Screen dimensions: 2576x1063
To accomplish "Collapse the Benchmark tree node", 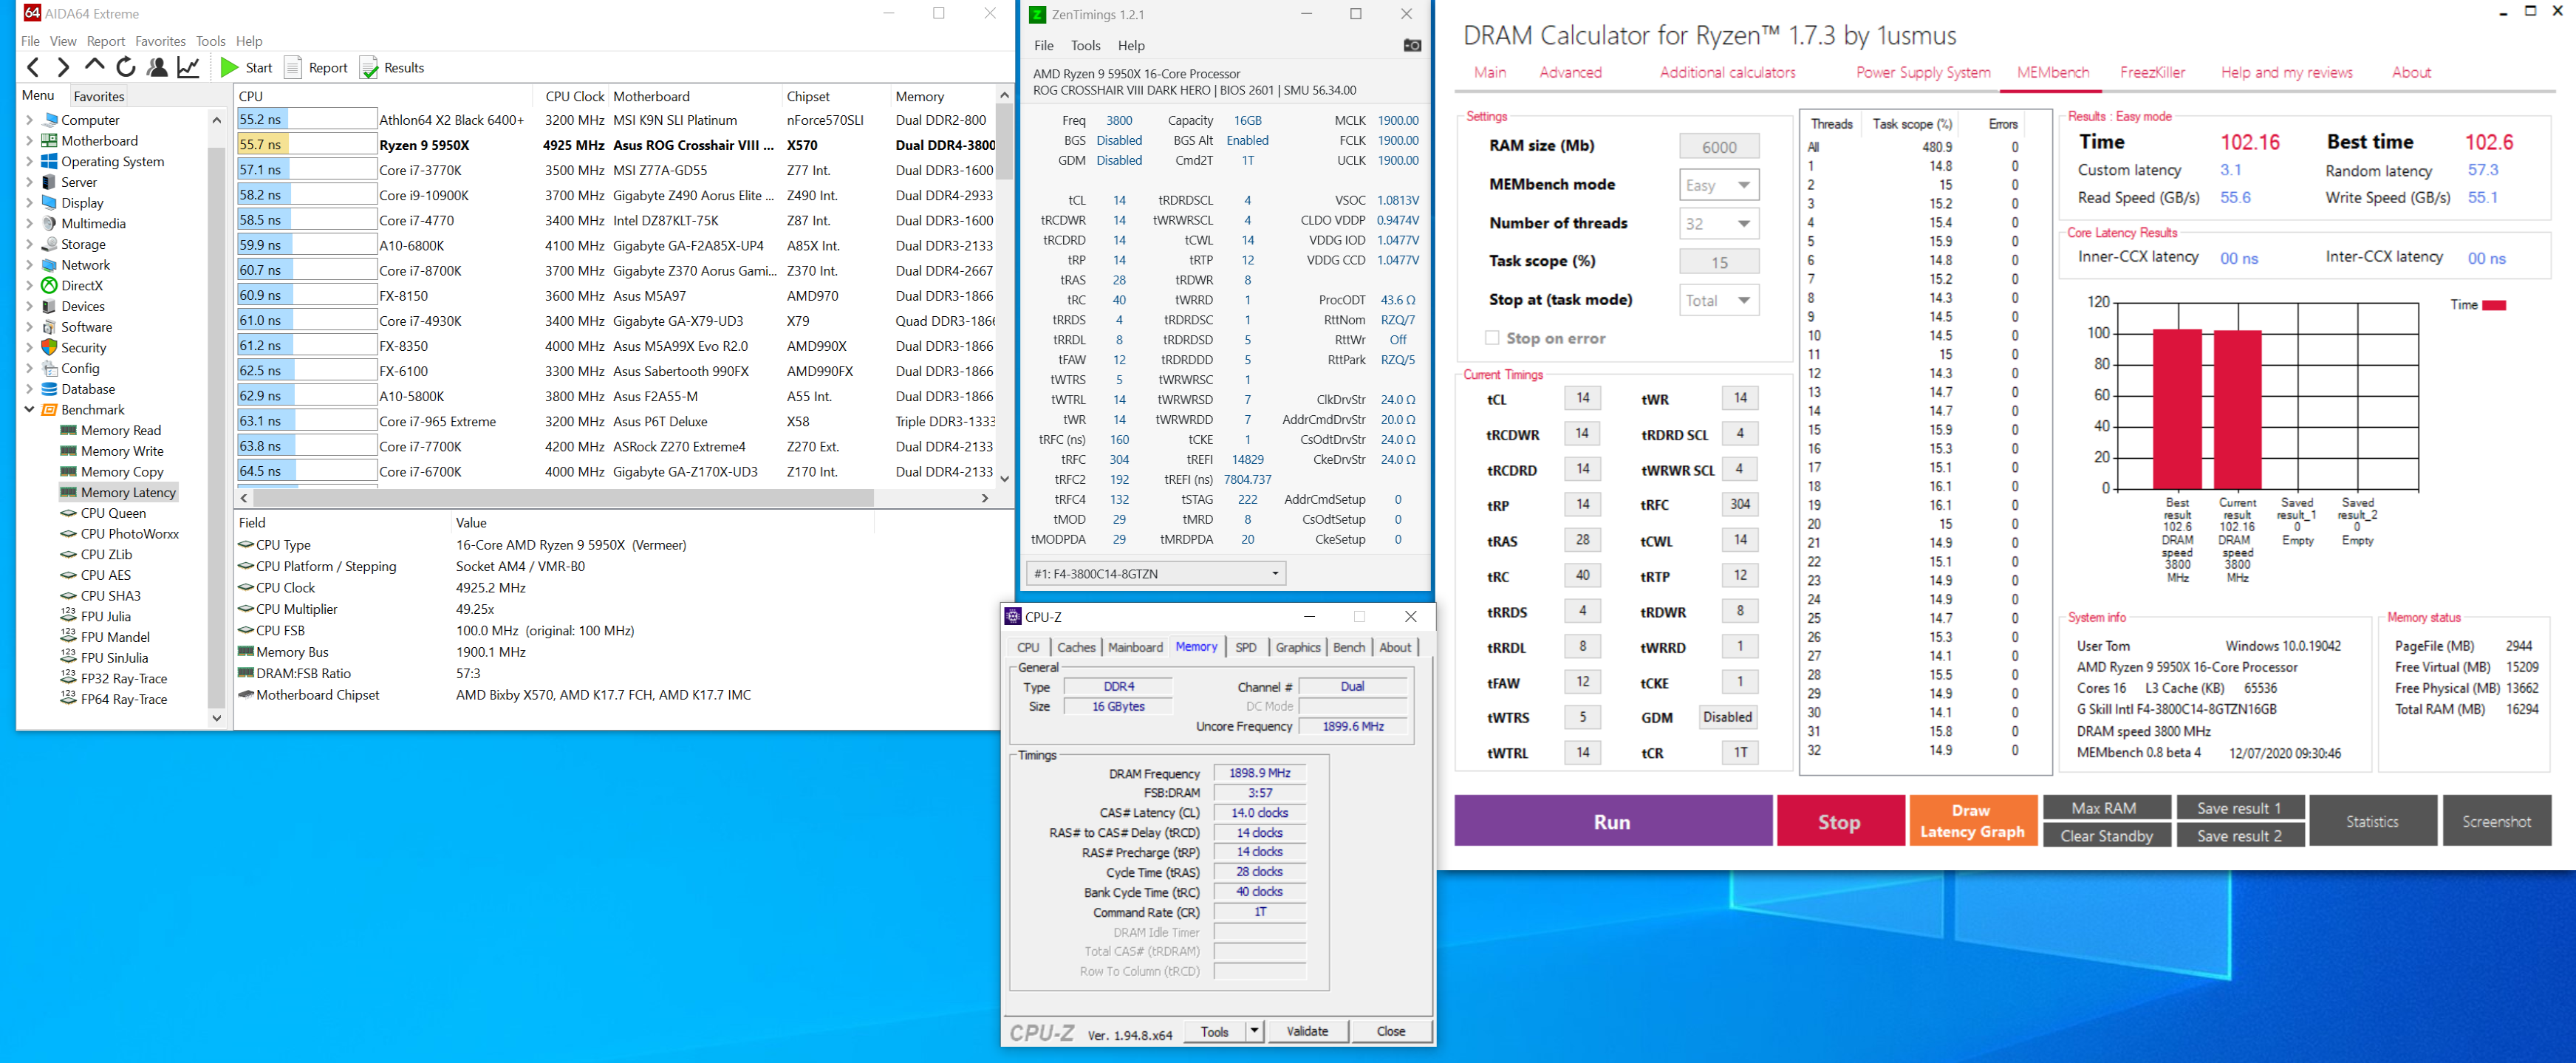I will [x=29, y=409].
